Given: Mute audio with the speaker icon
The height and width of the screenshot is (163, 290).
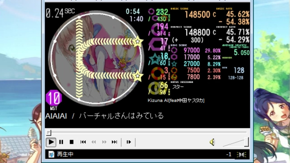Looking at the screenshot, I should pos(212,142).
